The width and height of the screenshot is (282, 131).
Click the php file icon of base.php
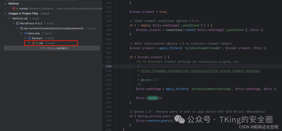[26, 33]
